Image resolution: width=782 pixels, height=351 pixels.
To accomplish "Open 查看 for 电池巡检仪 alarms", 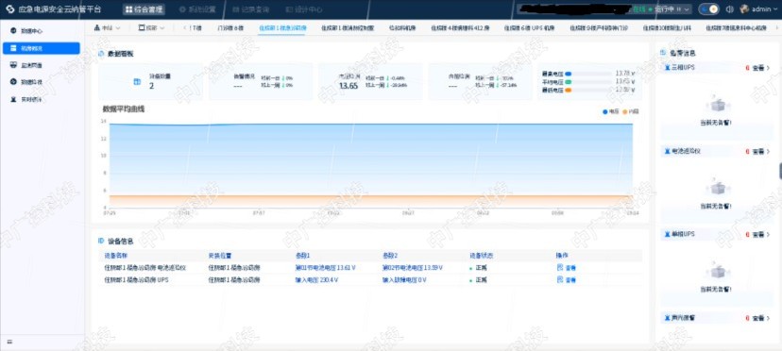I will 758,151.
